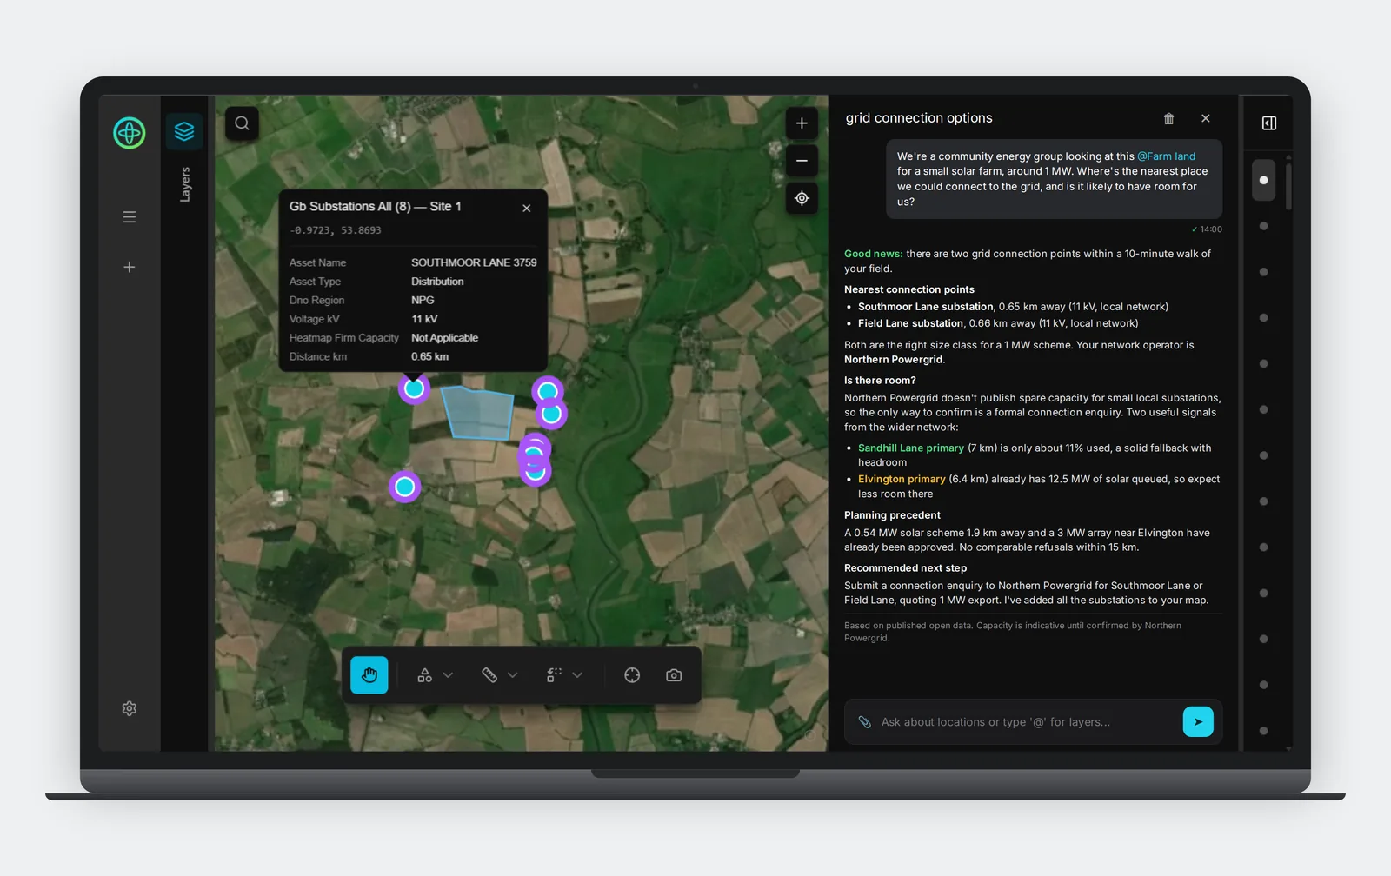Viewport: 1391px width, 876px height.
Task: Click the Southmoor Lane substation list item
Action: point(1013,307)
